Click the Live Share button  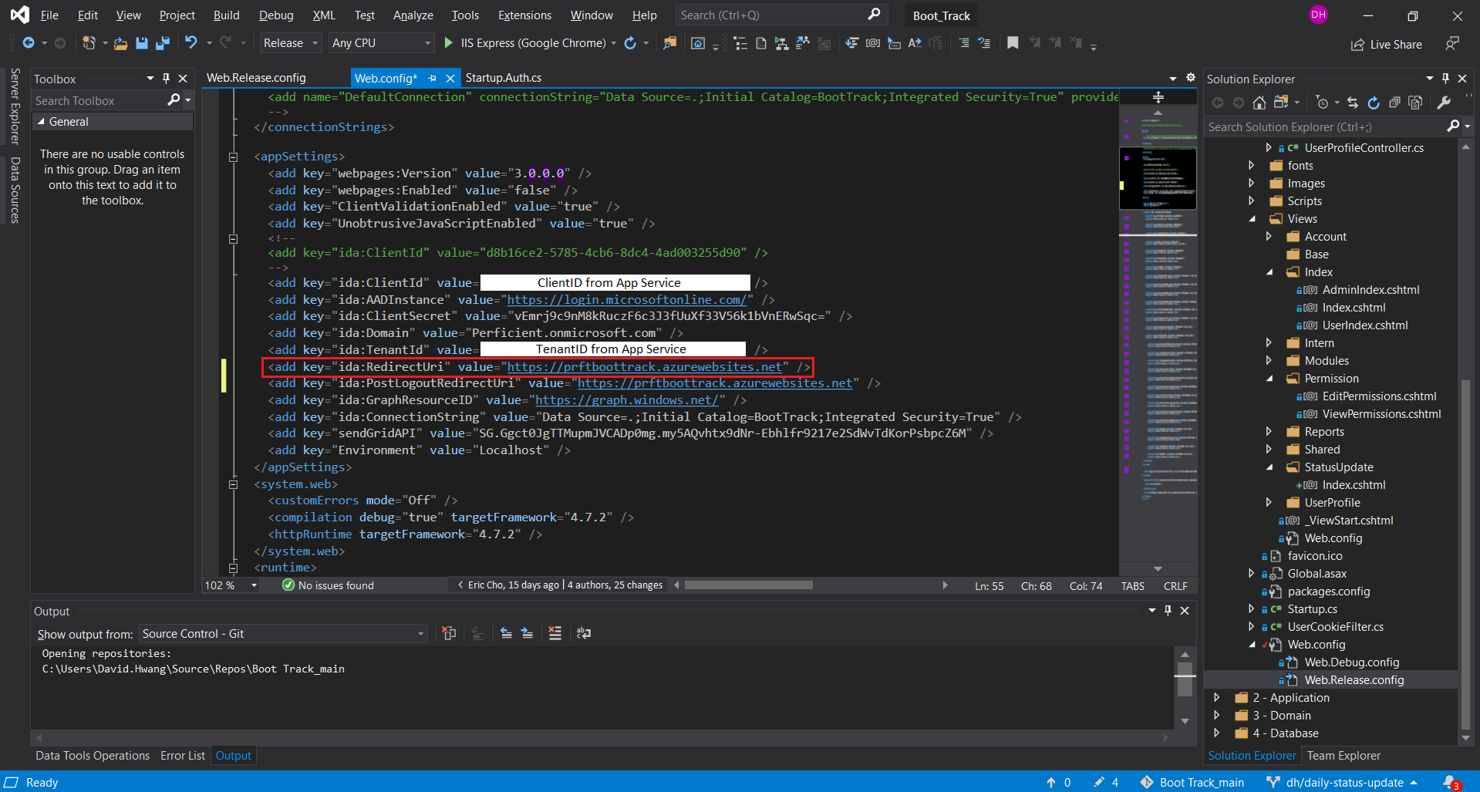tap(1387, 45)
